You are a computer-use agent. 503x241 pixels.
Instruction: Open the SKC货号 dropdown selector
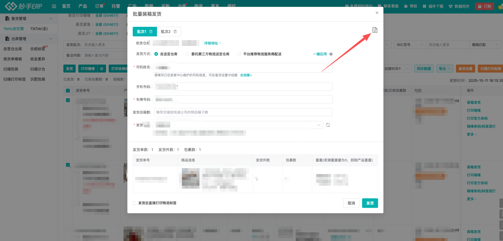click(409, 44)
